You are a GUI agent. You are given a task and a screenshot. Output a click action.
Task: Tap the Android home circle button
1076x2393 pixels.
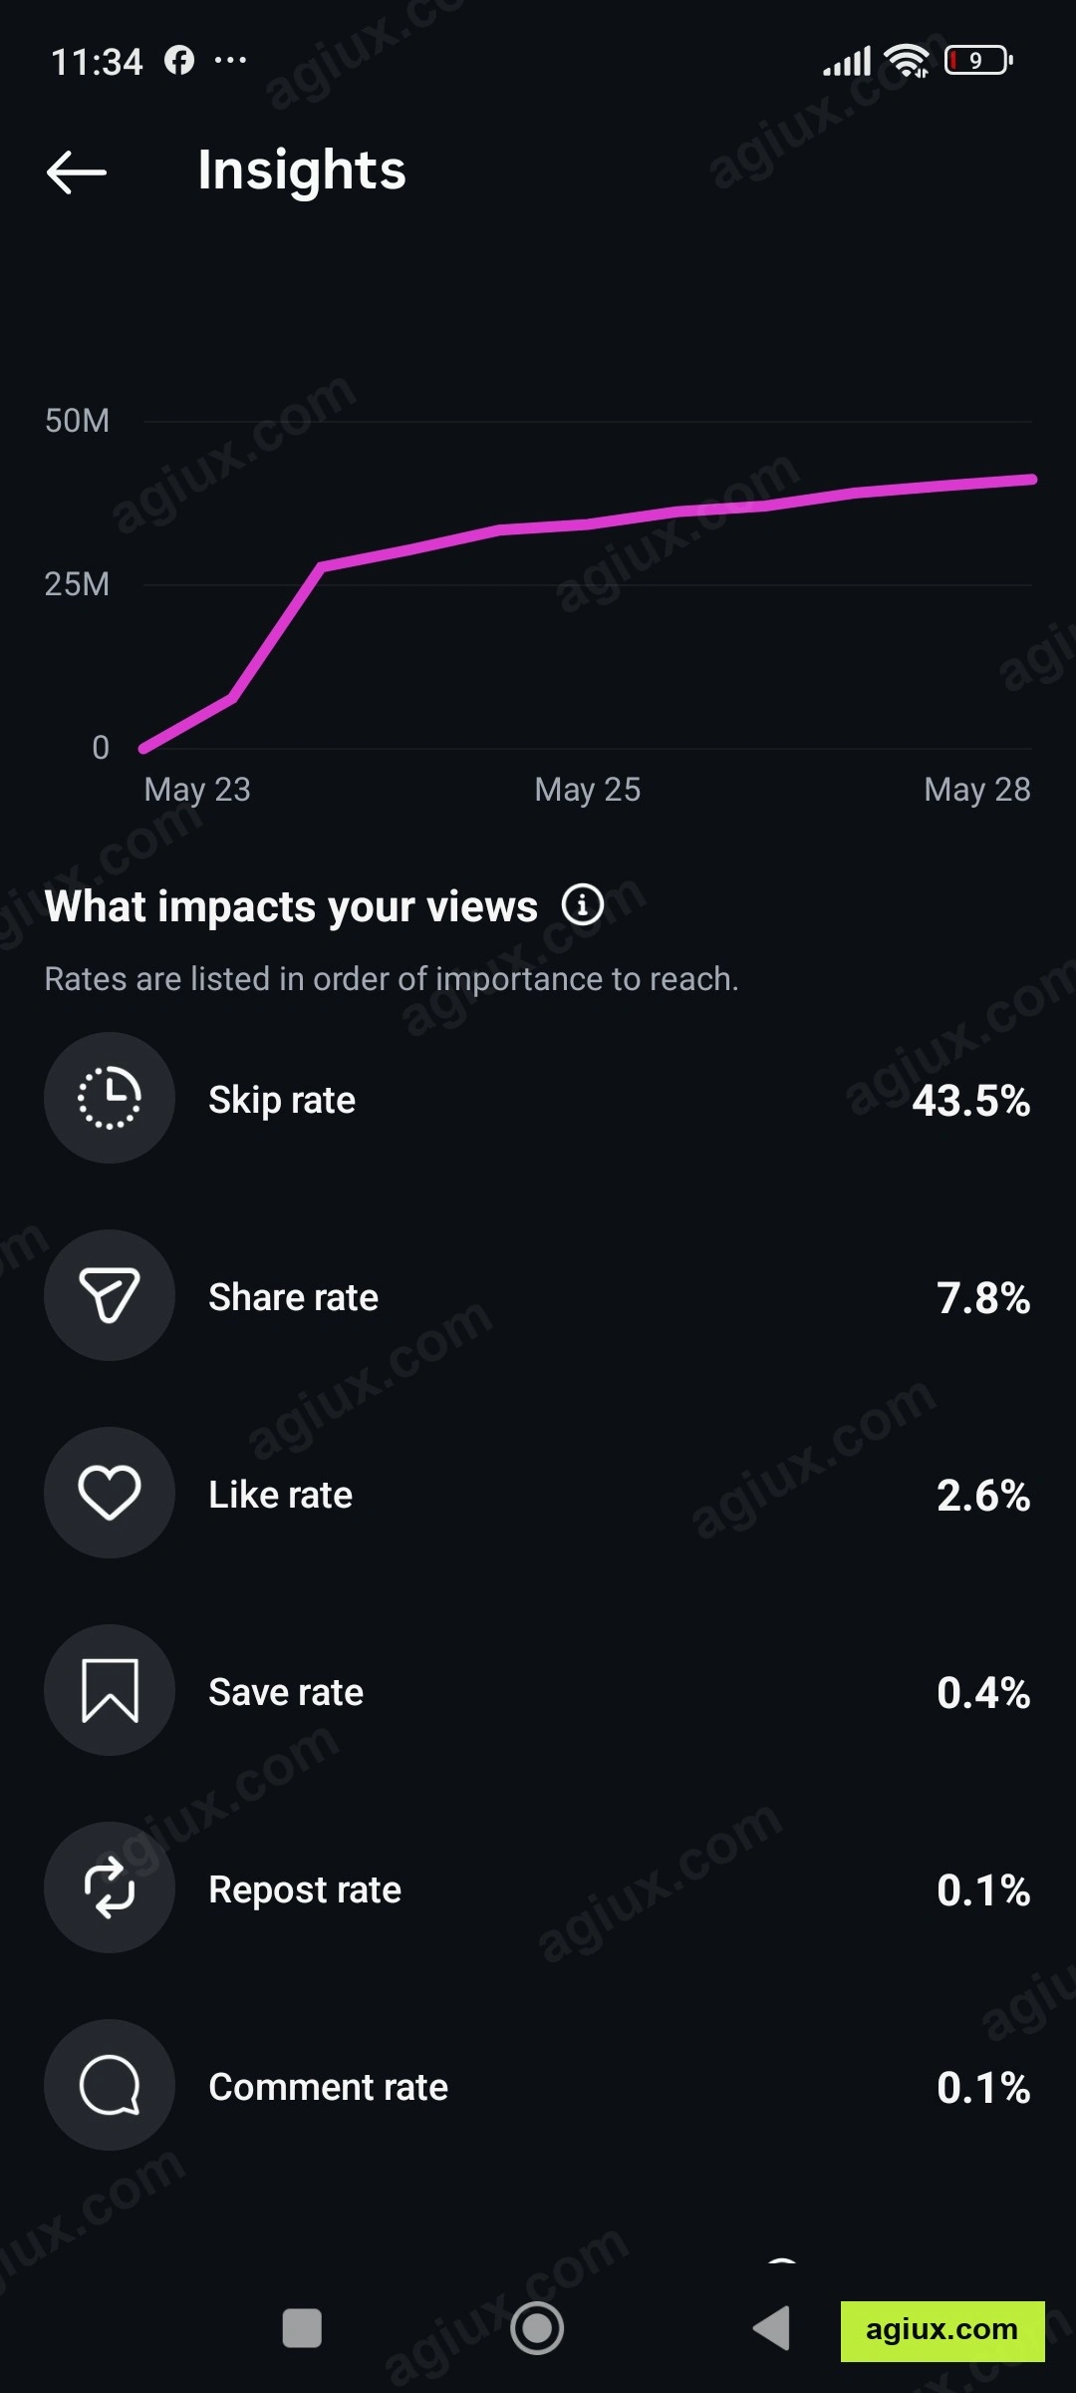point(537,2328)
